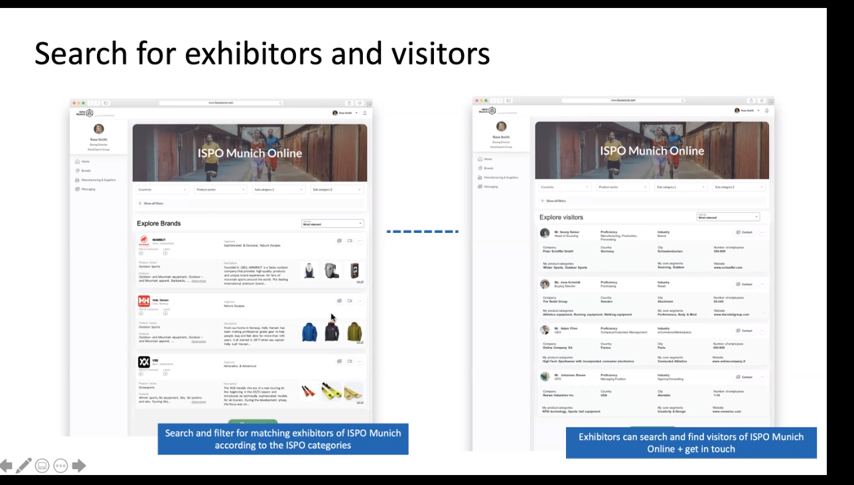Contact Ms. Jane Schmidt
854x485 pixels.
(x=745, y=284)
